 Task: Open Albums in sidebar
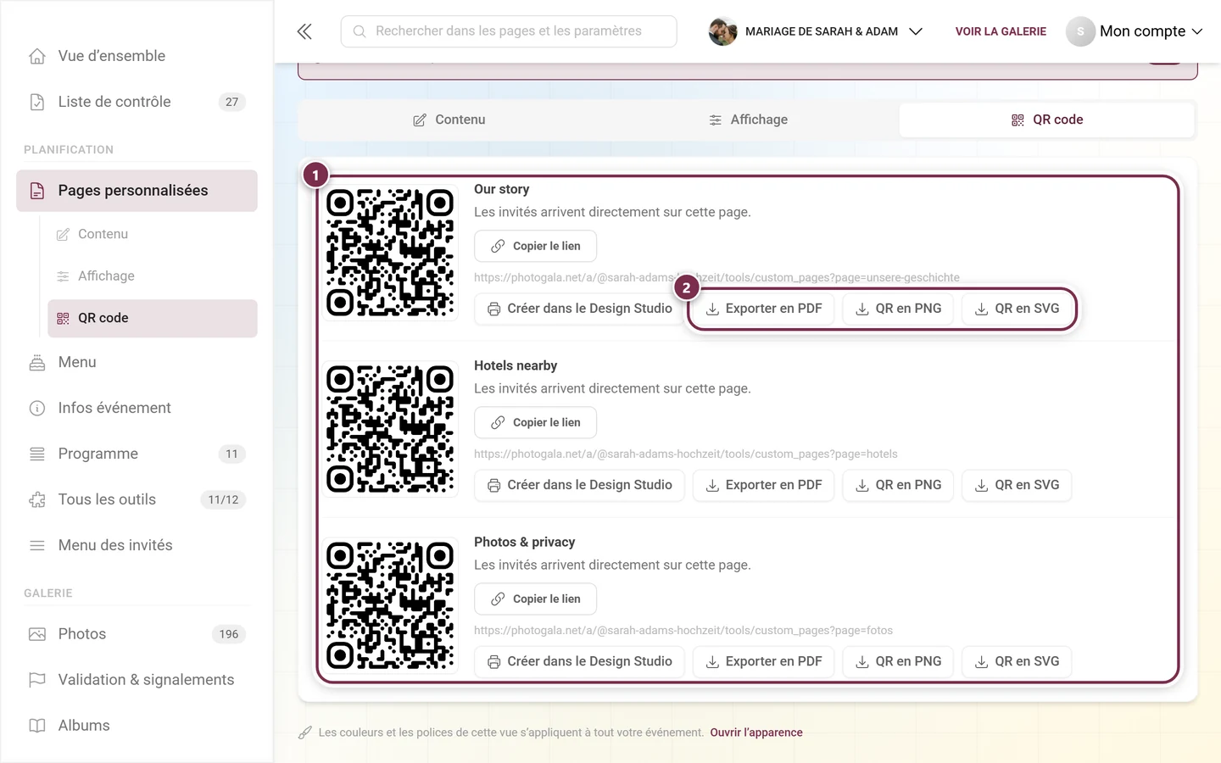point(137,726)
